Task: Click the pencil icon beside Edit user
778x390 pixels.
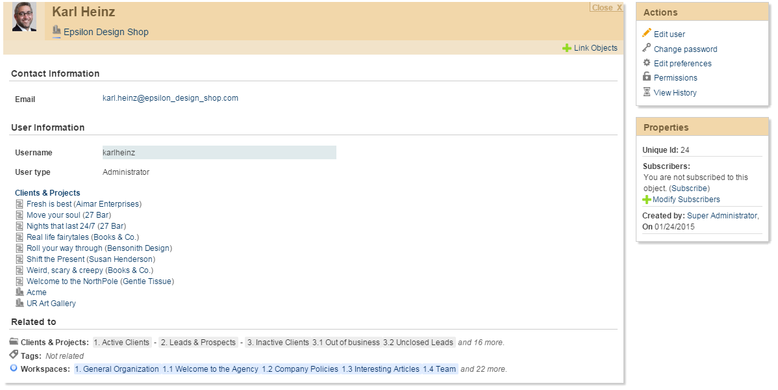Action: coord(646,33)
